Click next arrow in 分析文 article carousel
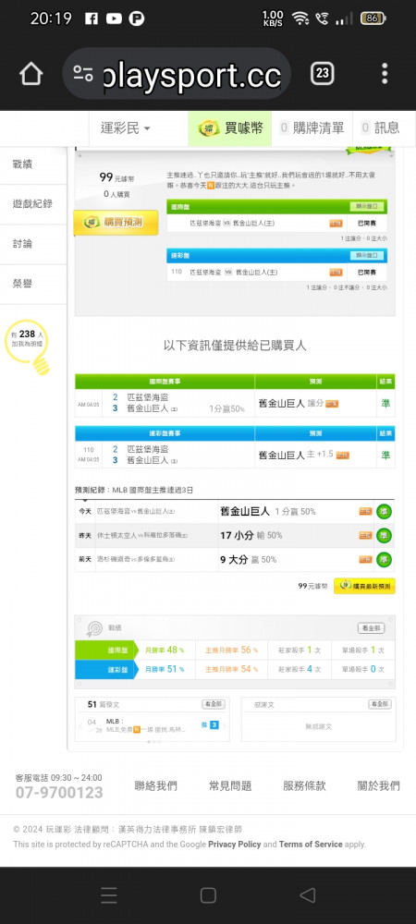Viewport: 416px width, 924px height. pos(224,725)
